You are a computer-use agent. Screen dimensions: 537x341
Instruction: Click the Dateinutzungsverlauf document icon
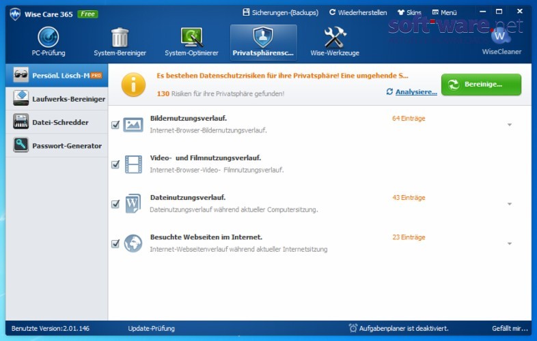coord(133,203)
